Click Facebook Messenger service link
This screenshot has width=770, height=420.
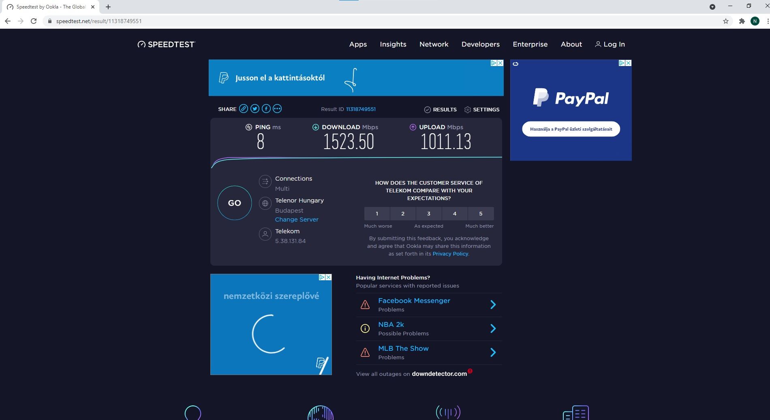tap(414, 301)
